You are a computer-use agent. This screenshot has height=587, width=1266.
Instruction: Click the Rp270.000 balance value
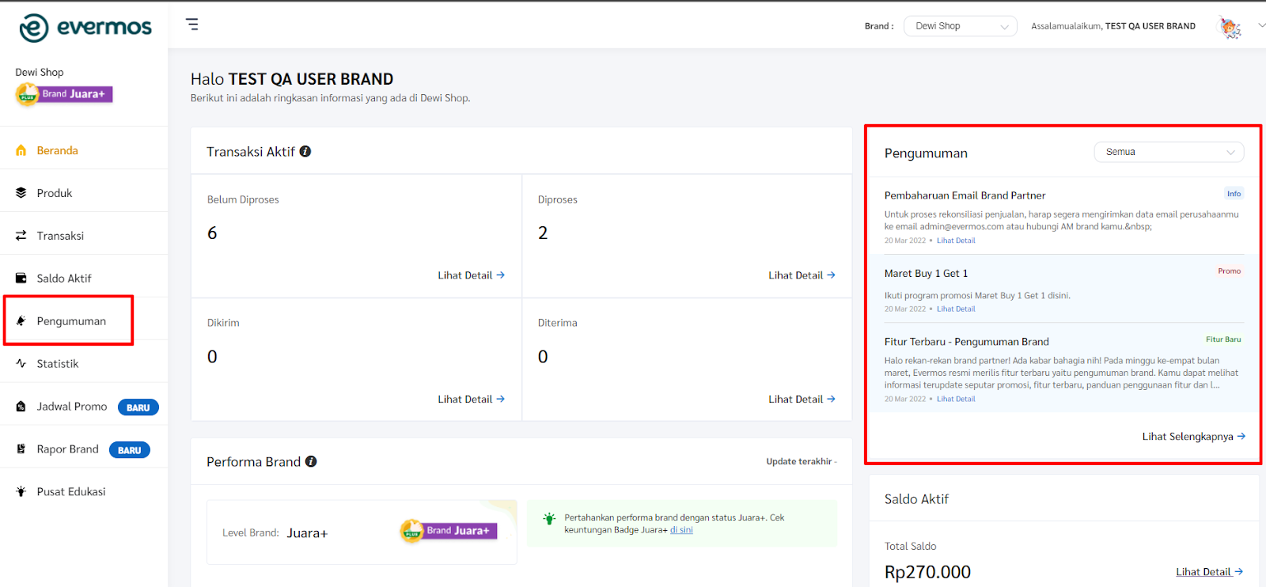click(x=927, y=572)
